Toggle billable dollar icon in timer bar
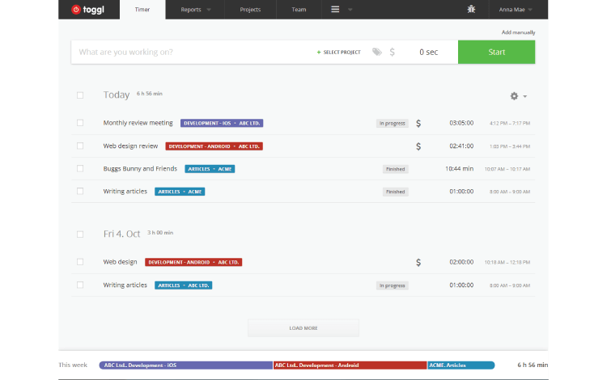This screenshot has height=380, width=607. point(393,52)
